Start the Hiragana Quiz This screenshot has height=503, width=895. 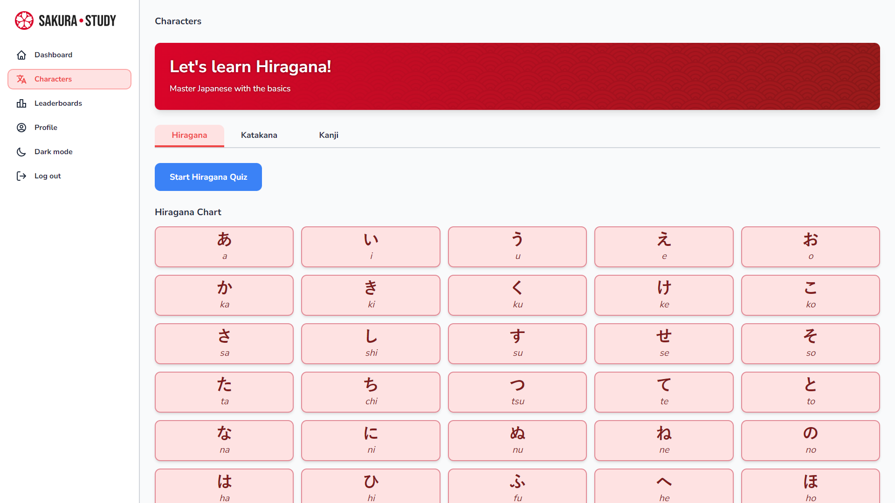pos(208,177)
